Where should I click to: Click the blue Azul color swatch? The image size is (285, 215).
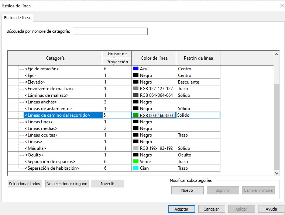[x=135, y=69]
